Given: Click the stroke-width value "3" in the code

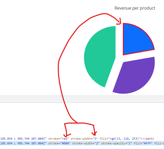Looking at the screenshot, I should coord(95,138).
